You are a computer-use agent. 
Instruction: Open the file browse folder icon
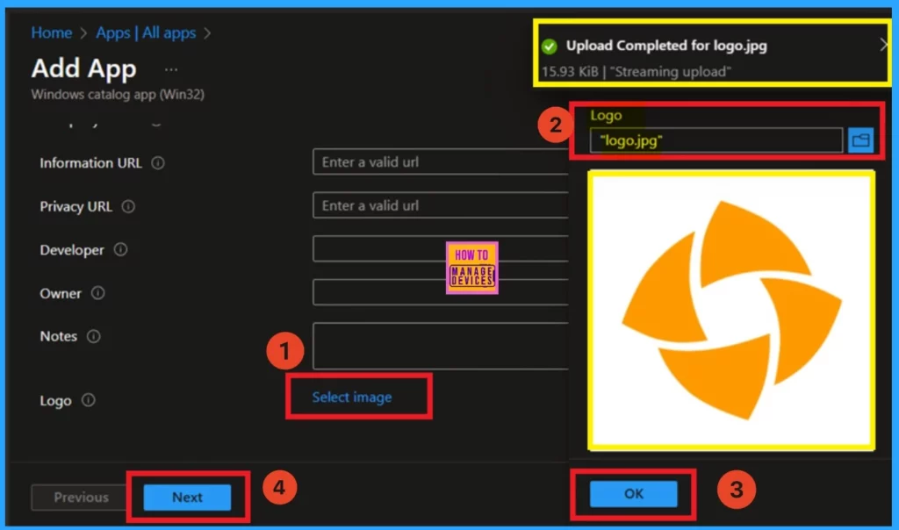pos(860,140)
